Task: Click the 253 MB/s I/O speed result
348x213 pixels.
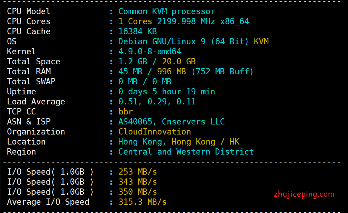Action: pyautogui.click(x=137, y=172)
